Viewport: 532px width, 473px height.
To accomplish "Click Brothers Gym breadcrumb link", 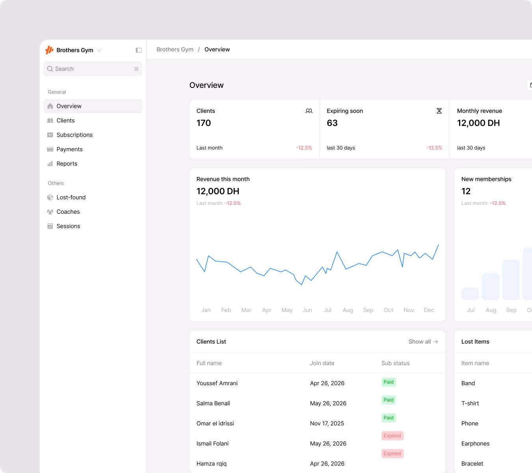I will pos(175,49).
